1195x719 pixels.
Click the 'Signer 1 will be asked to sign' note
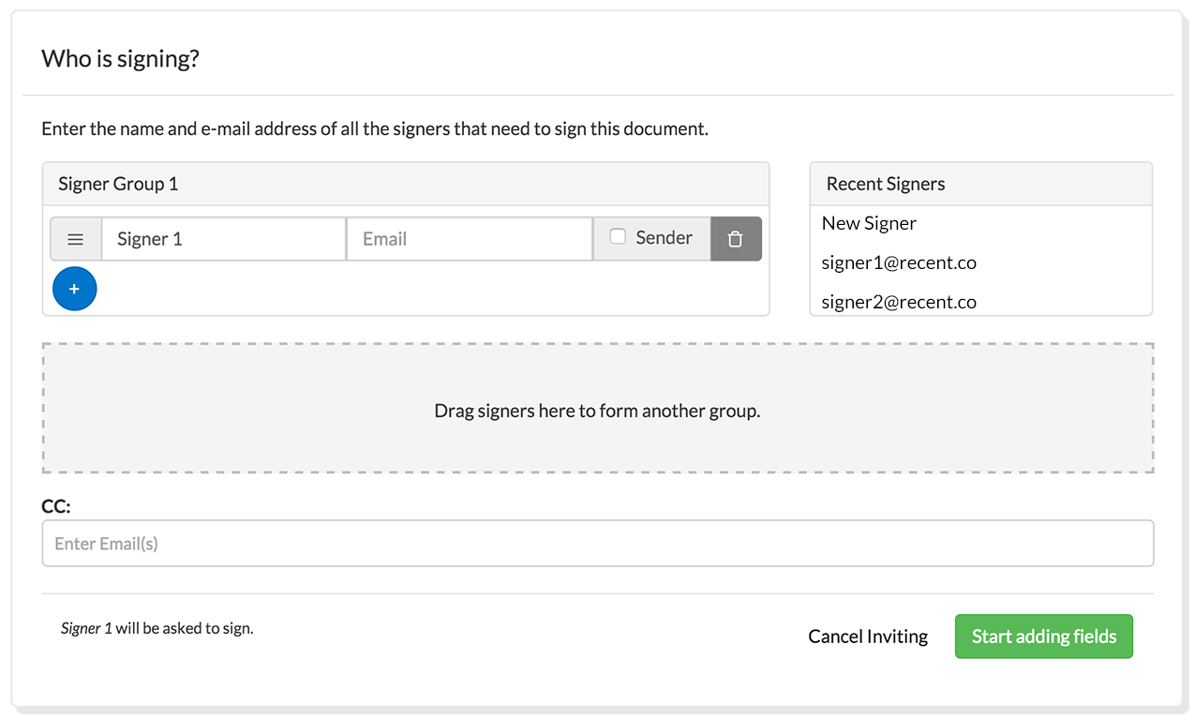pos(157,628)
